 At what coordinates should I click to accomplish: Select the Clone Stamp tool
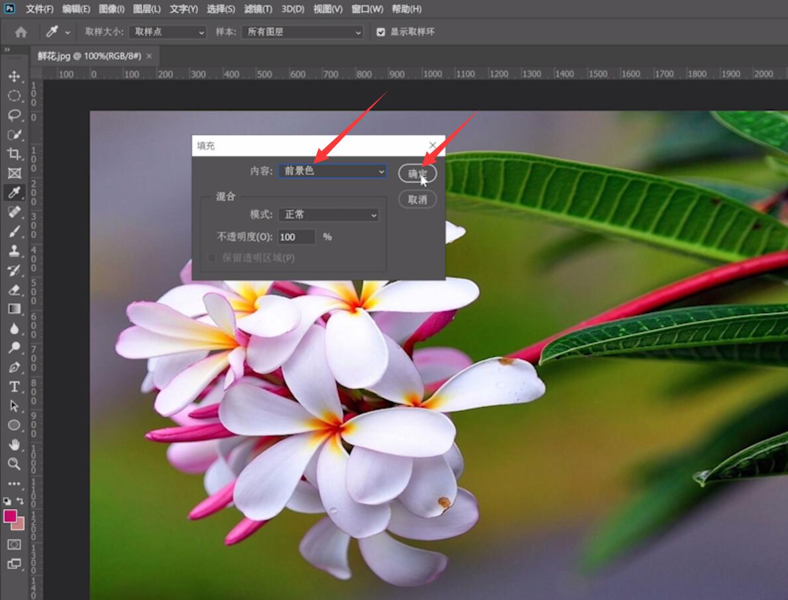14,251
